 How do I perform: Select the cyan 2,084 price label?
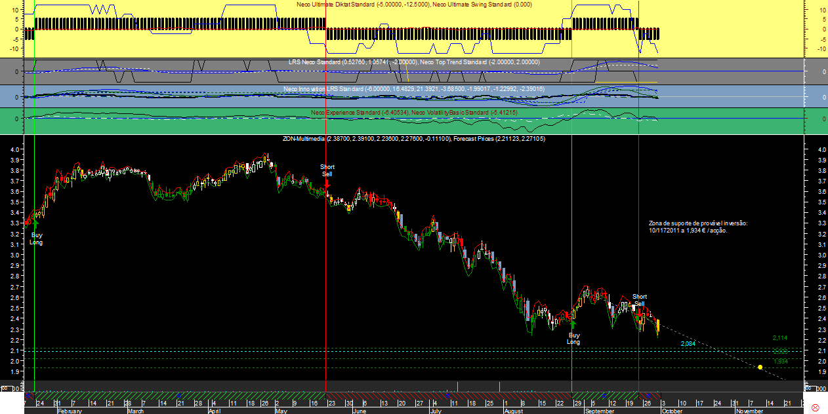[688, 344]
